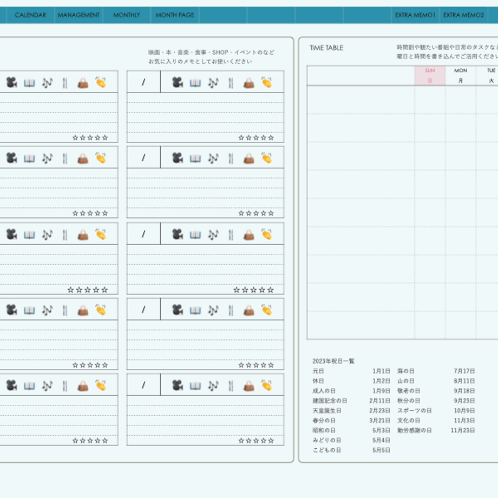The image size is (498, 498).
Task: Click date slash field of fifth right-column card
Action: 143,385
